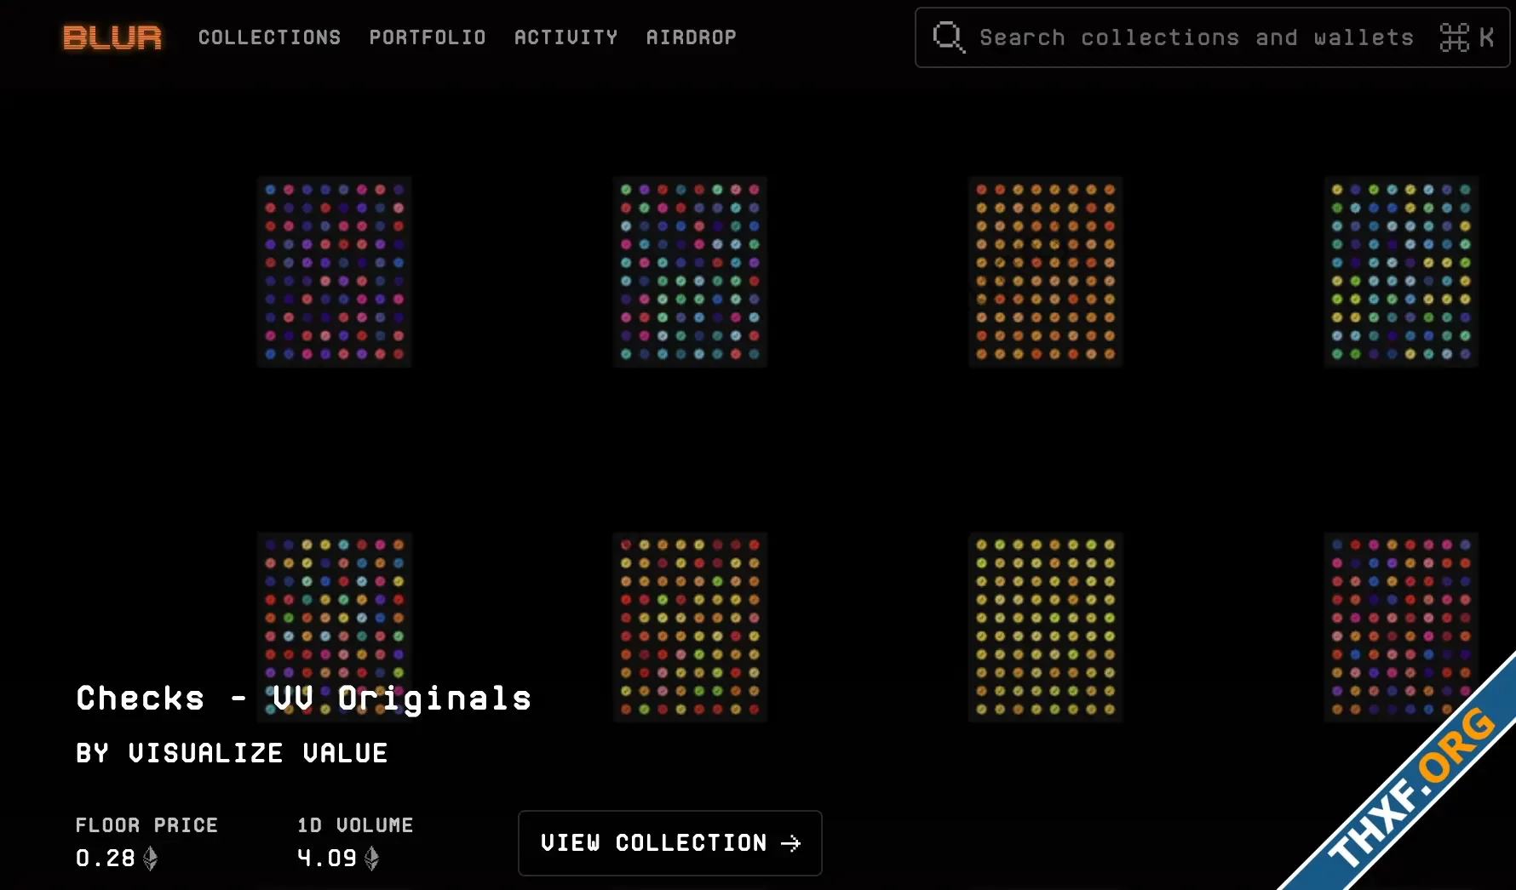Click the View Collection button
Viewport: 1516px width, 890px height.
tap(670, 843)
